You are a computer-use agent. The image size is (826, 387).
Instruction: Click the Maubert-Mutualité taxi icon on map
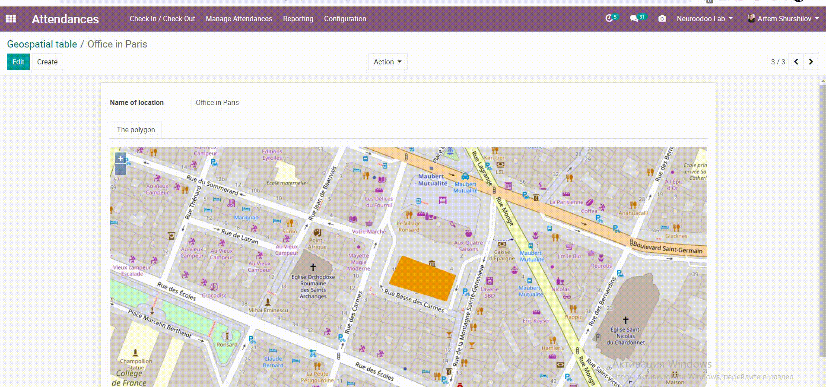pos(465,176)
